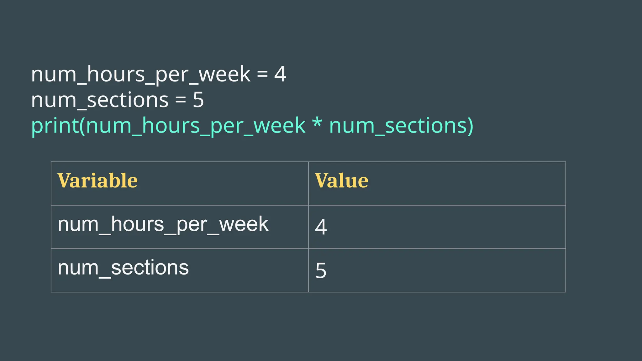Click equals sign in num_hours_per_week assignment line
The height and width of the screenshot is (361, 642).
point(262,75)
